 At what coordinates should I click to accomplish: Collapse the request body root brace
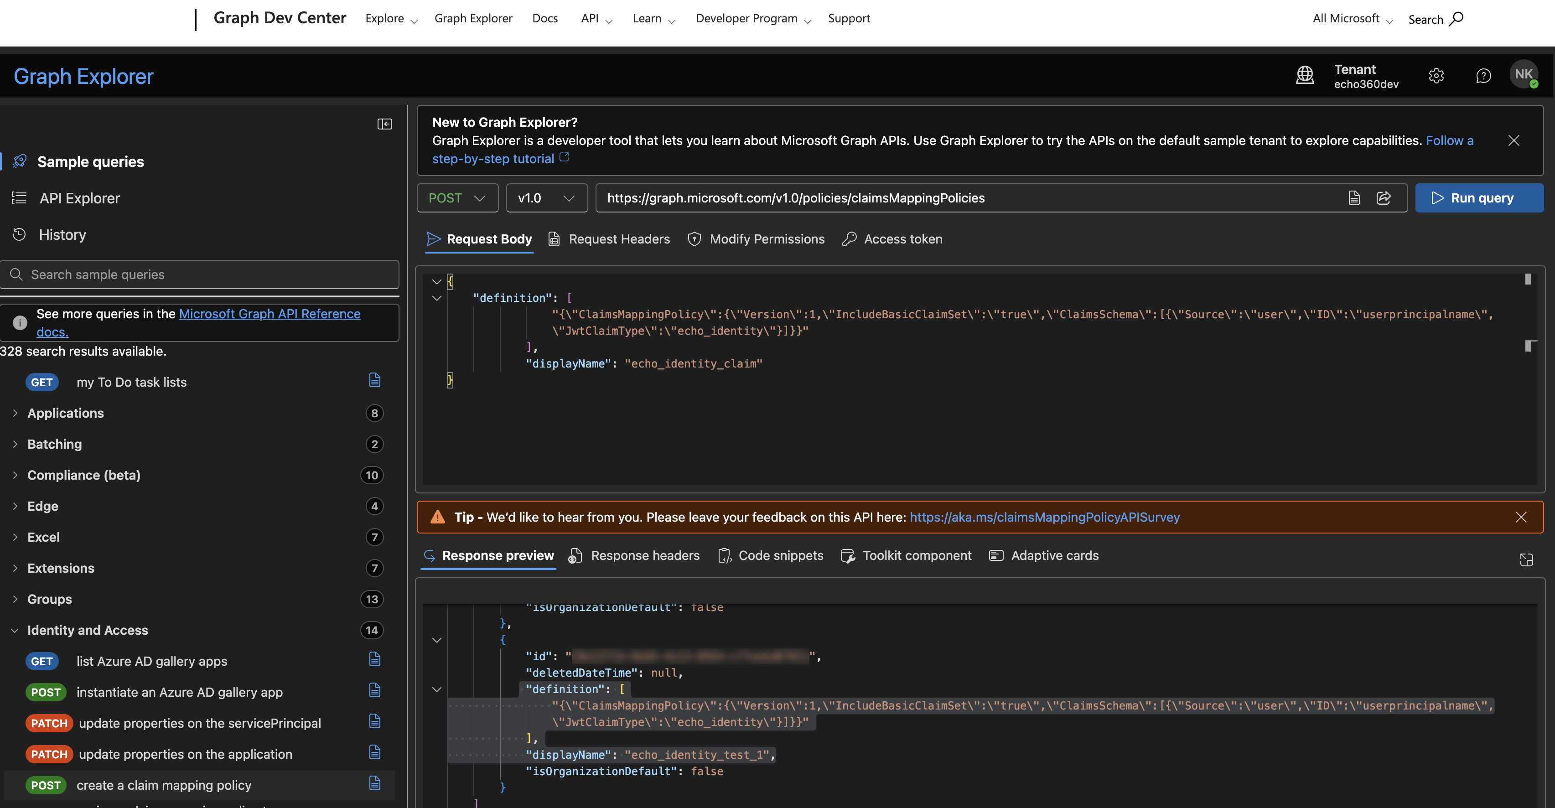436,281
